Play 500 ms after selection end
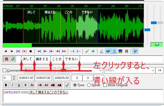 coord(45,51)
